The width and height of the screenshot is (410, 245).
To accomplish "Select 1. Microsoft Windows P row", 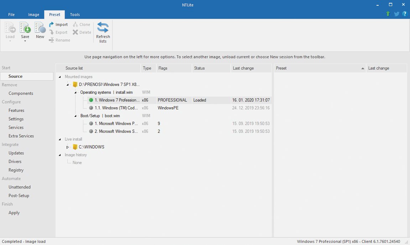I will (x=180, y=124).
